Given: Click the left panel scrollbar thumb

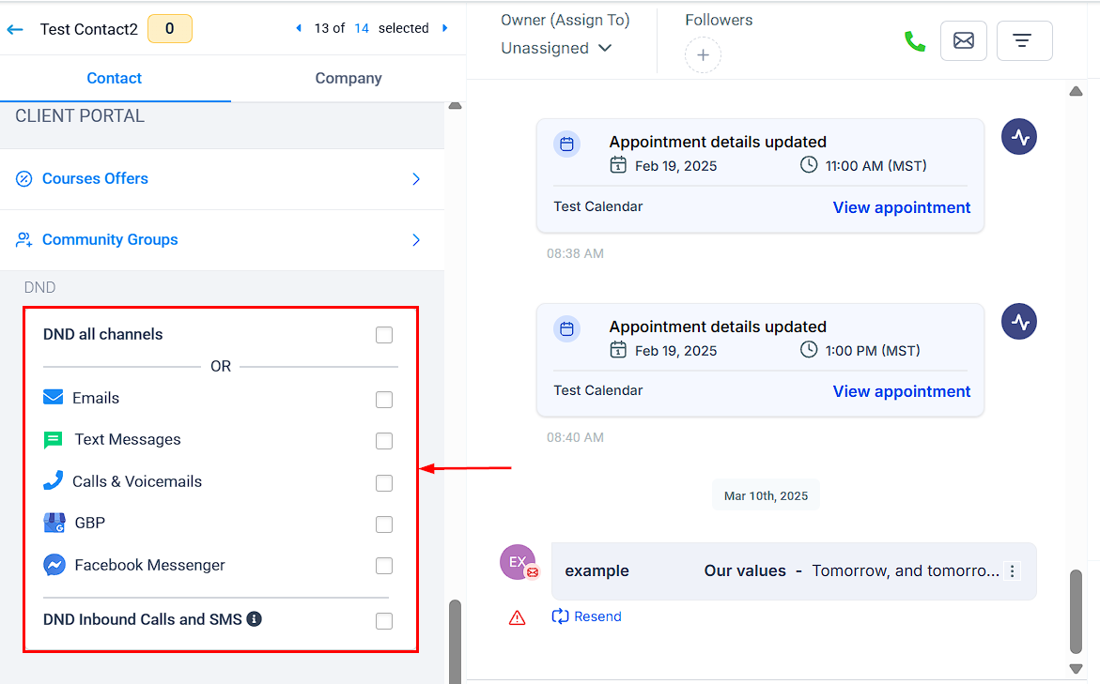Looking at the screenshot, I should point(456,641).
